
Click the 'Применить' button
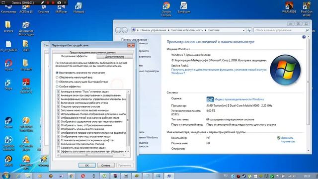(x=125, y=166)
